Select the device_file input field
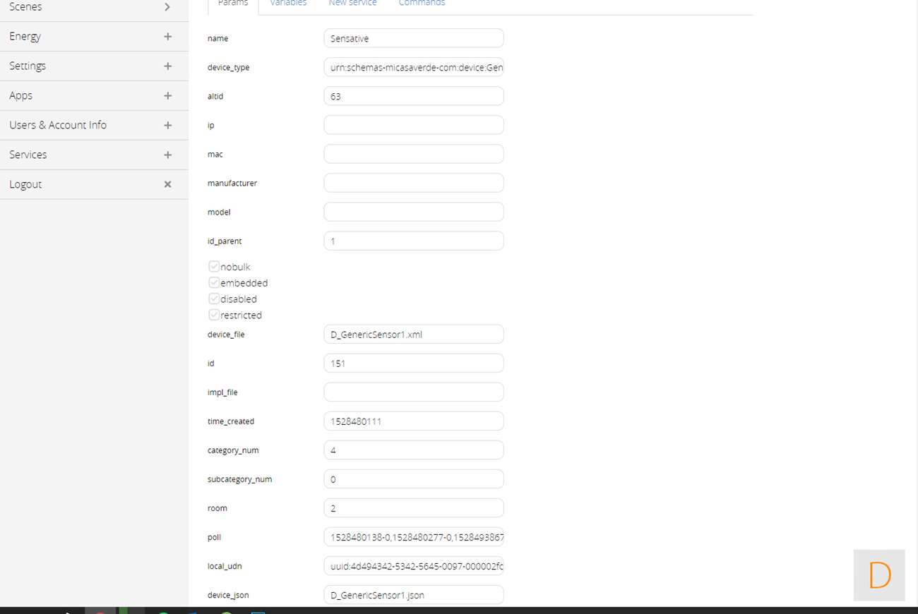The height and width of the screenshot is (614, 918). point(413,335)
